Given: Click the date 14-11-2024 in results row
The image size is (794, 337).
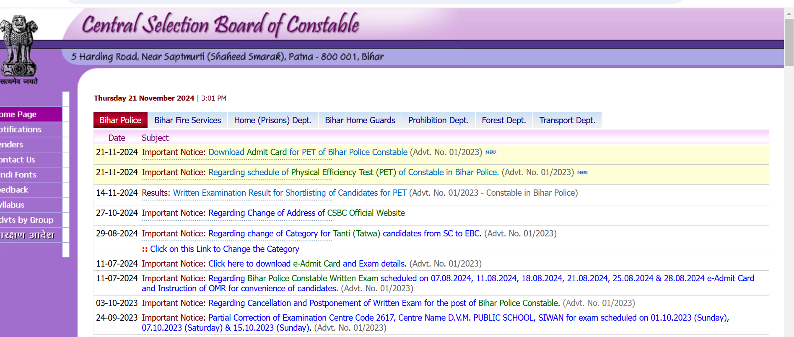Looking at the screenshot, I should pyautogui.click(x=117, y=193).
